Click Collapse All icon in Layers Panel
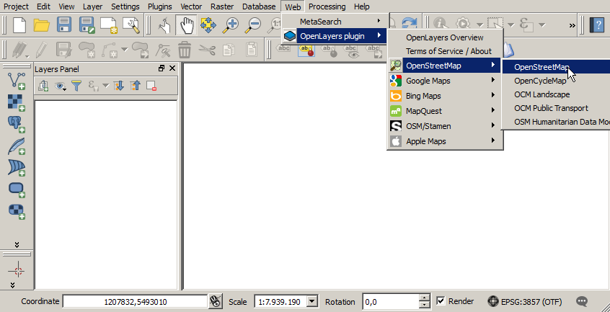 [135, 86]
